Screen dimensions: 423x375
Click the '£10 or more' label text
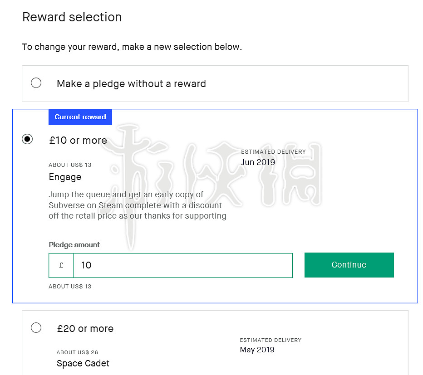point(78,141)
